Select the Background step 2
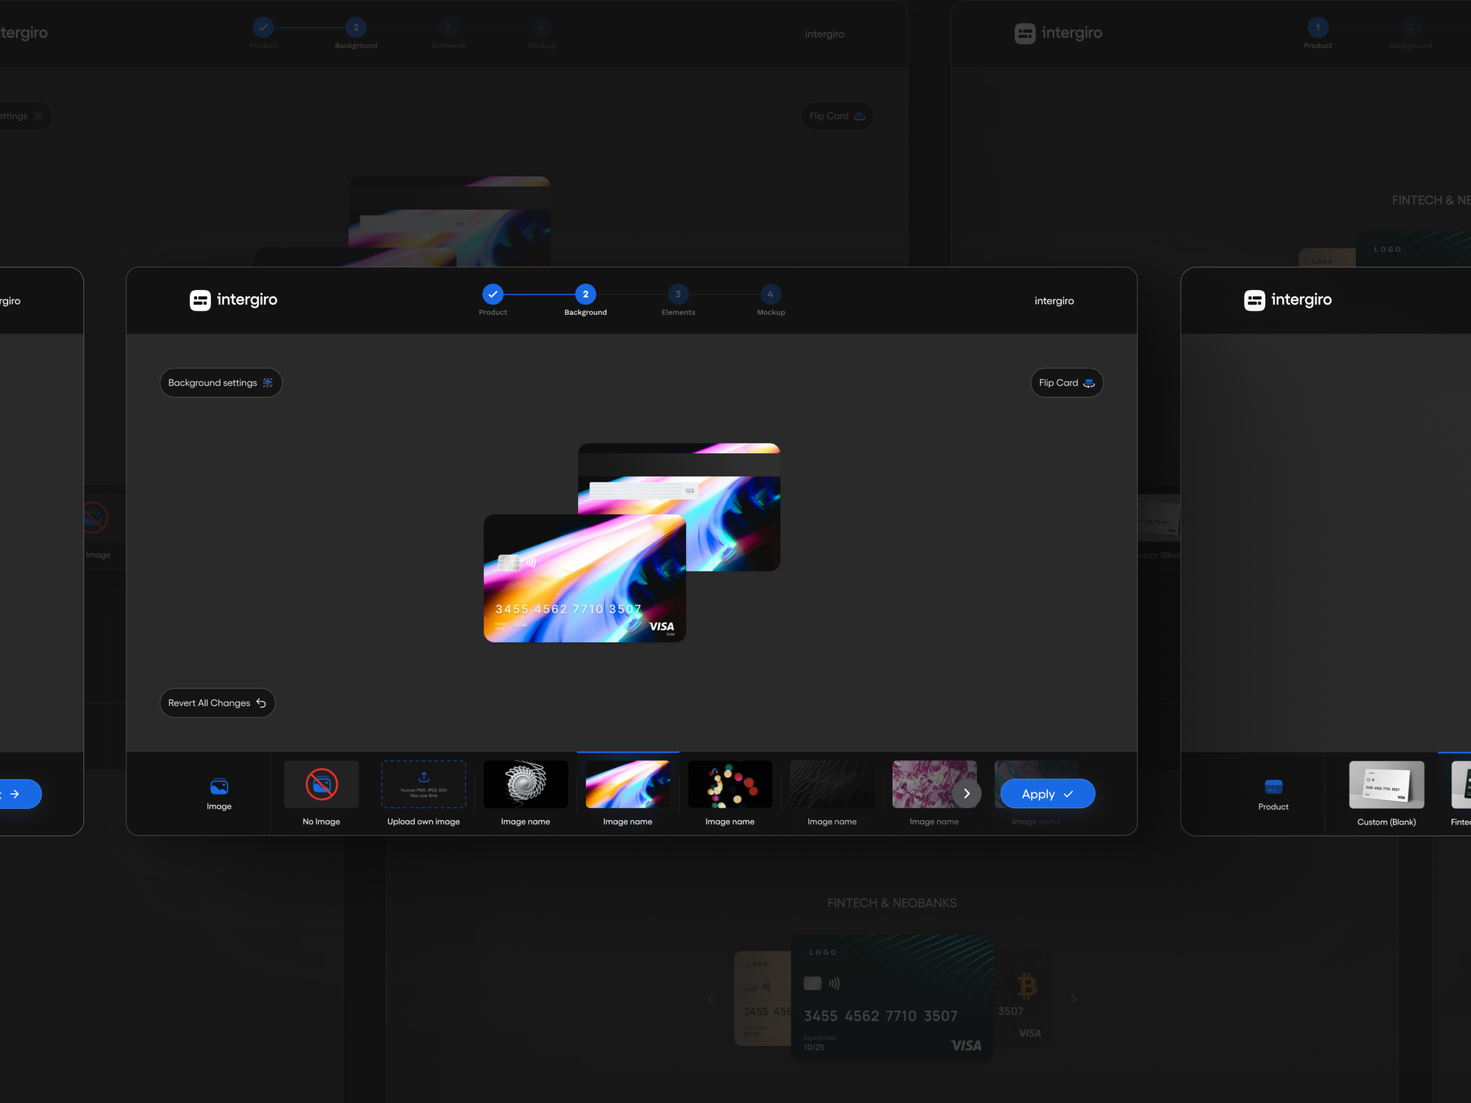 click(585, 294)
